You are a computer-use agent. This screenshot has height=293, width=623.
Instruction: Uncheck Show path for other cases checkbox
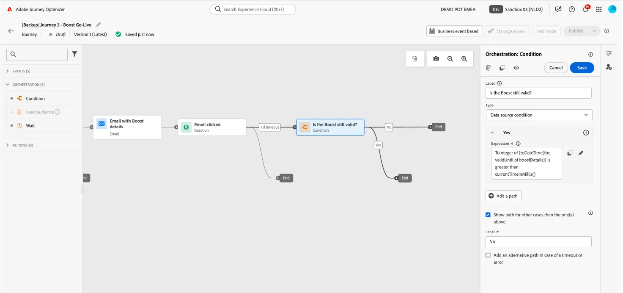488,215
